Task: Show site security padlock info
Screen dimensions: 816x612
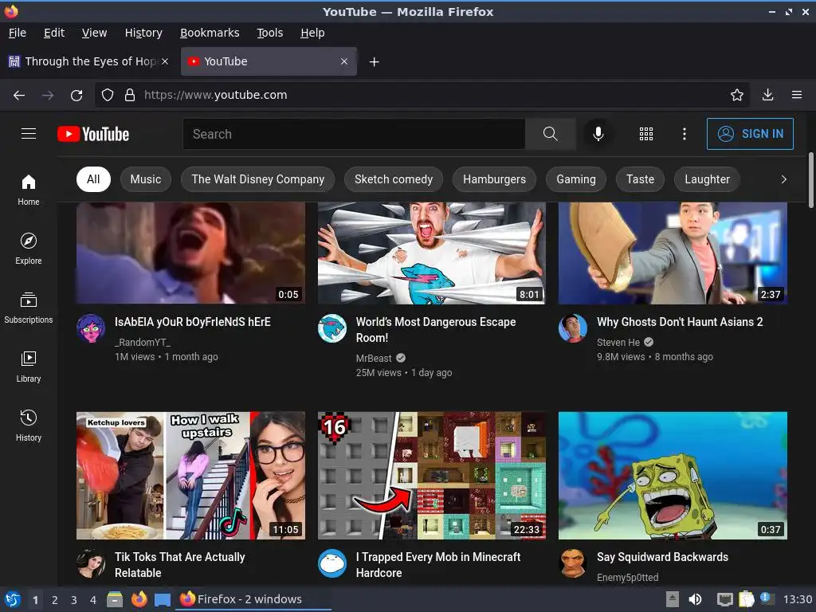Action: pos(130,96)
